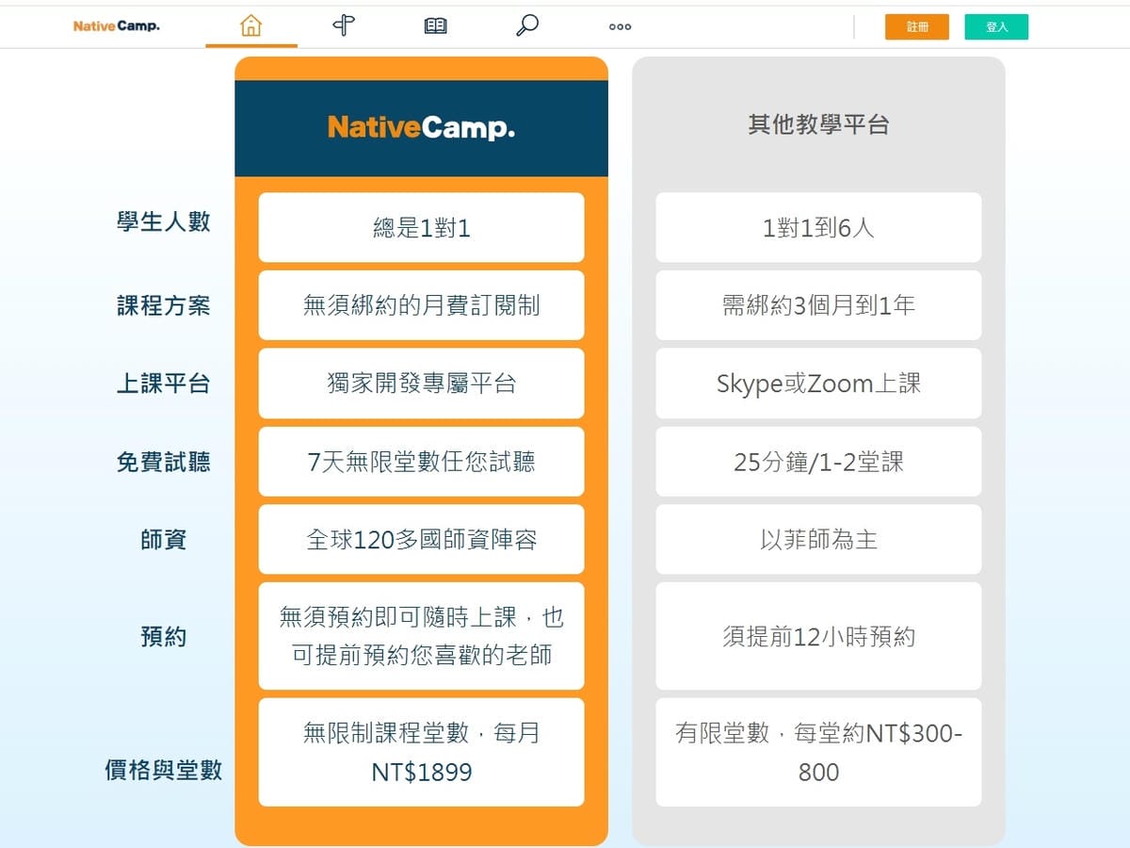Click the signpost guide icon
Viewport: 1130px width, 848px height.
pyautogui.click(x=344, y=26)
